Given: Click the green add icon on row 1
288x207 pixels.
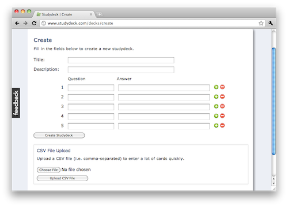Looking at the screenshot, I should pyautogui.click(x=216, y=87).
